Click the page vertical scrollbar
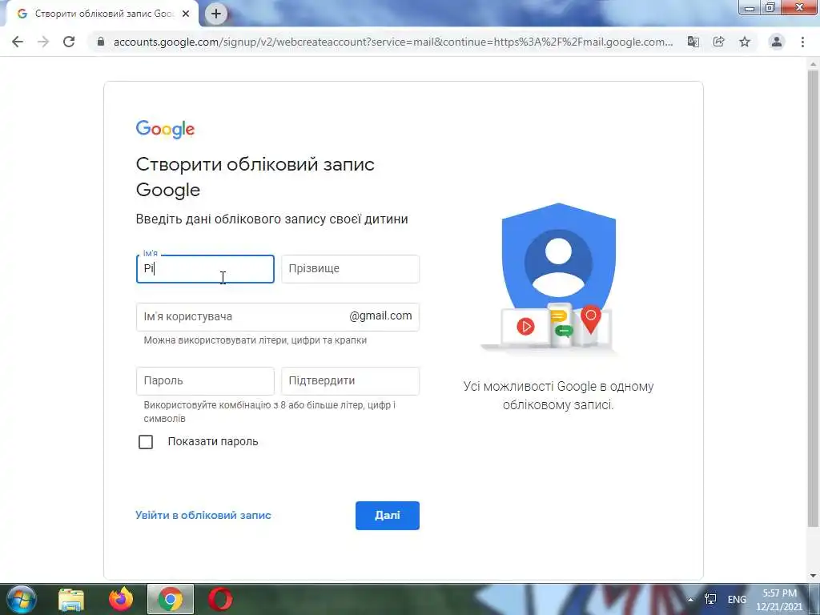 813,298
